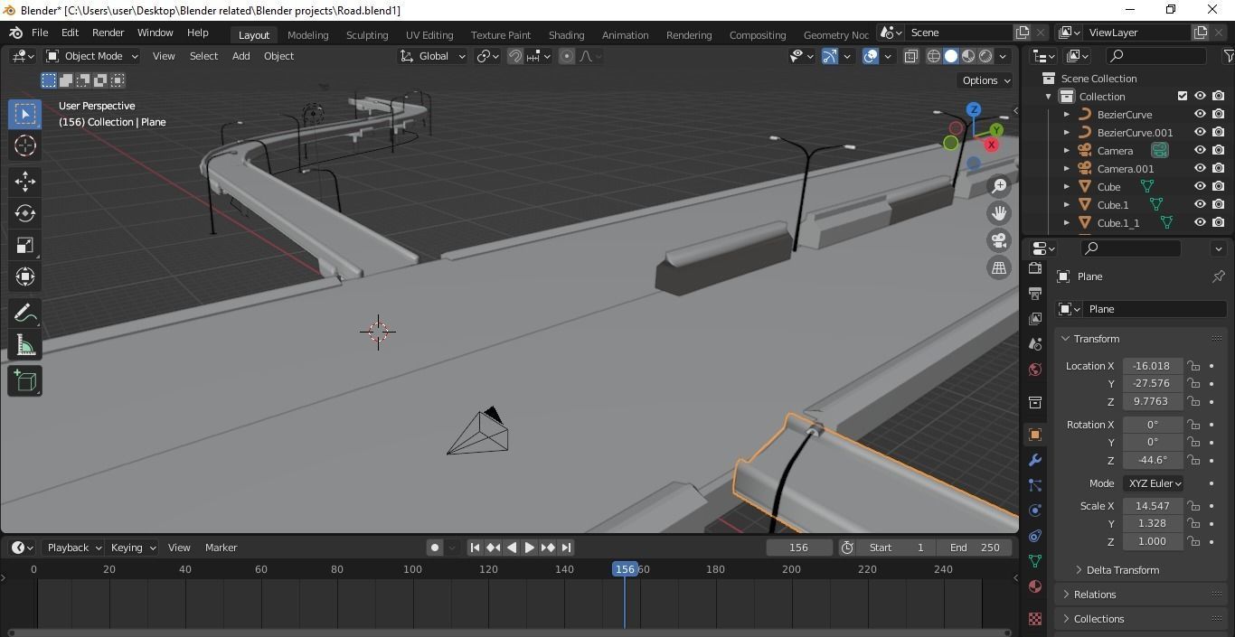This screenshot has width=1235, height=637.
Task: Switch to the Modeling workspace tab
Action: click(307, 34)
